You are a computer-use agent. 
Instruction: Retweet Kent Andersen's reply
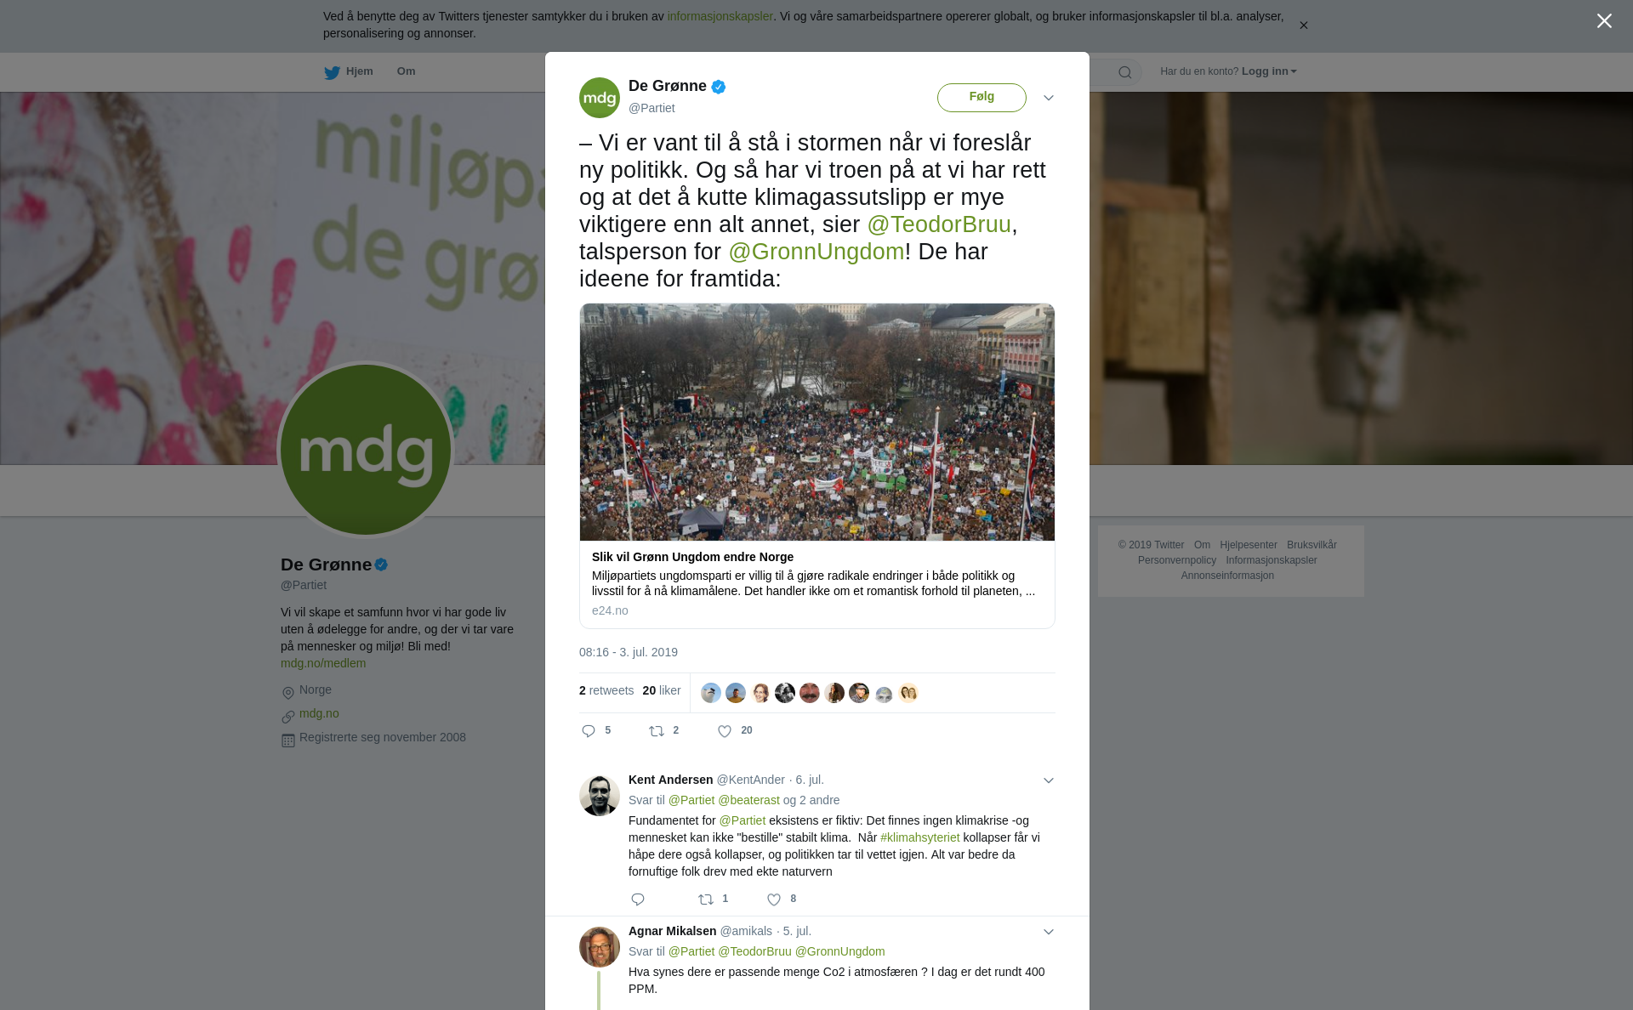[706, 899]
